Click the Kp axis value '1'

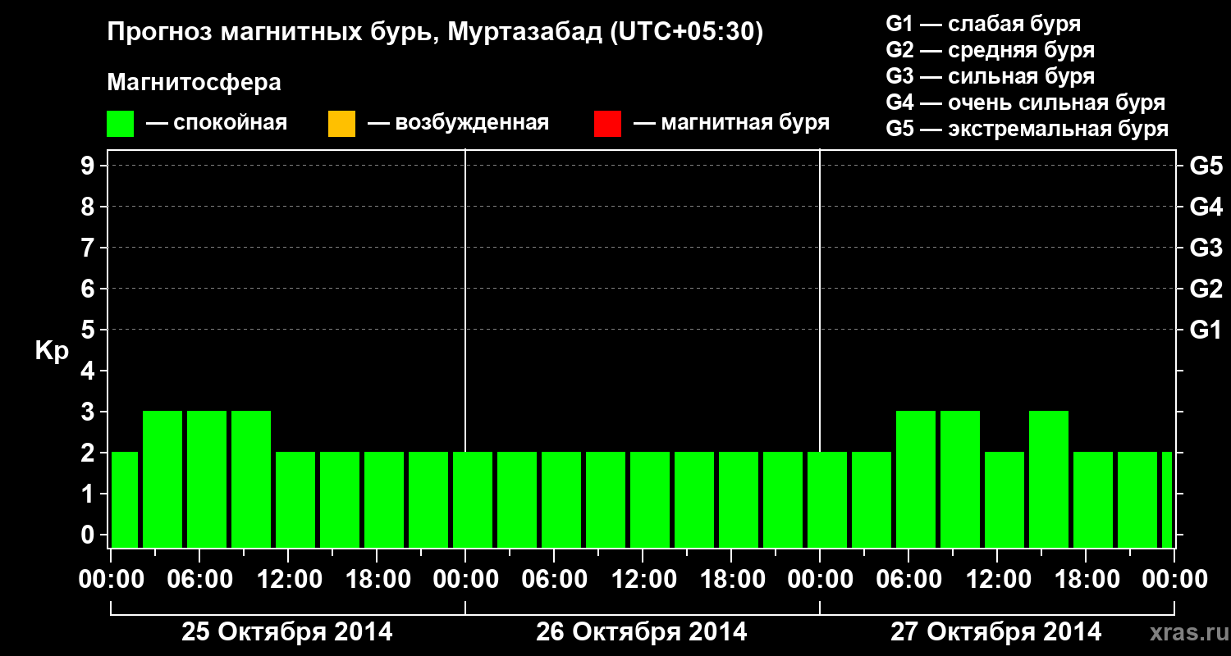pos(89,494)
